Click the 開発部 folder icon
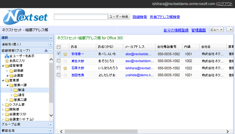 pos(7,109)
